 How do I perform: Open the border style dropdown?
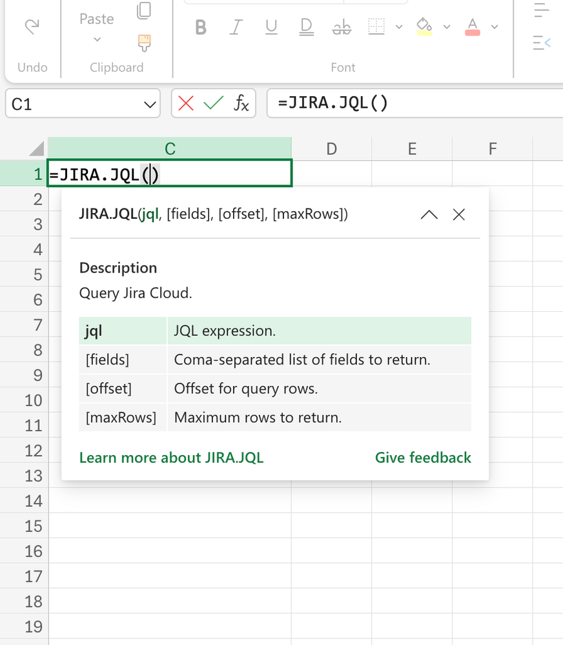point(398,27)
